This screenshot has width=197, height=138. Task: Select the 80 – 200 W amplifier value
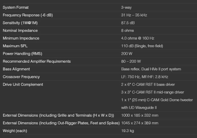[x=131, y=61]
